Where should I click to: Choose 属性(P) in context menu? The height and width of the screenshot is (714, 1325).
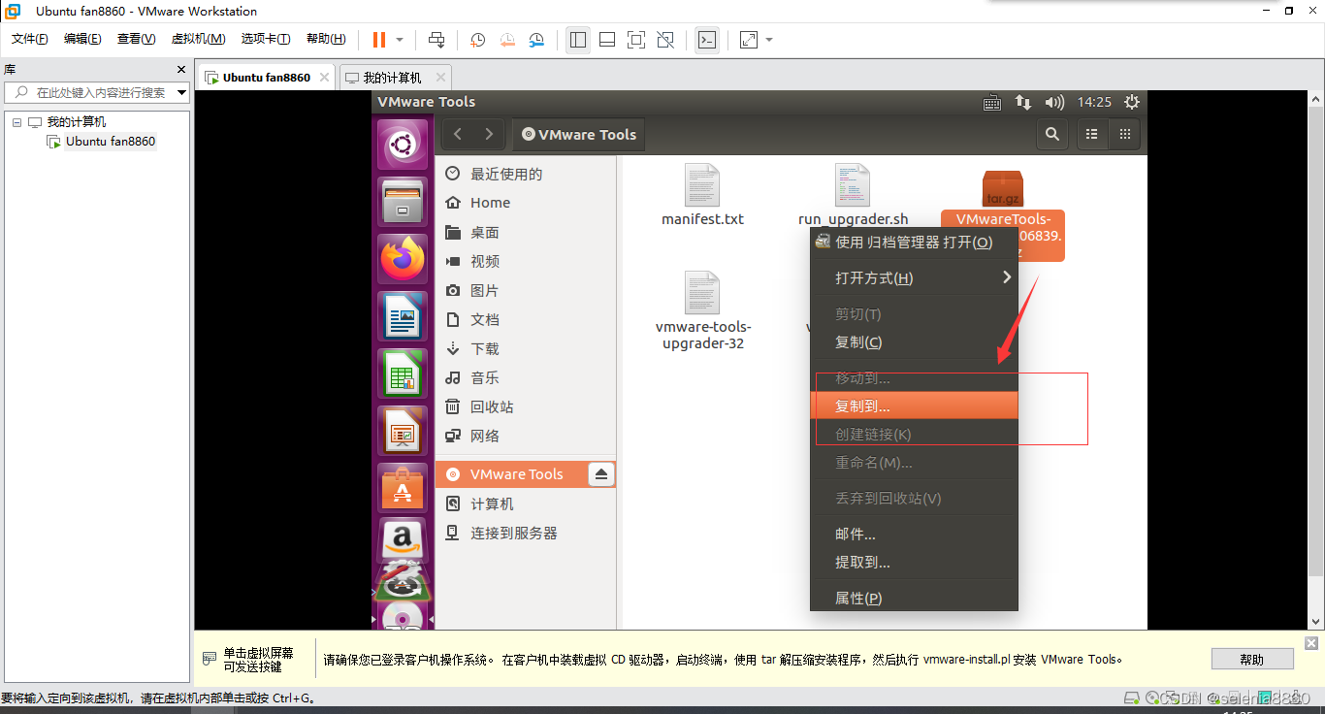point(914,598)
